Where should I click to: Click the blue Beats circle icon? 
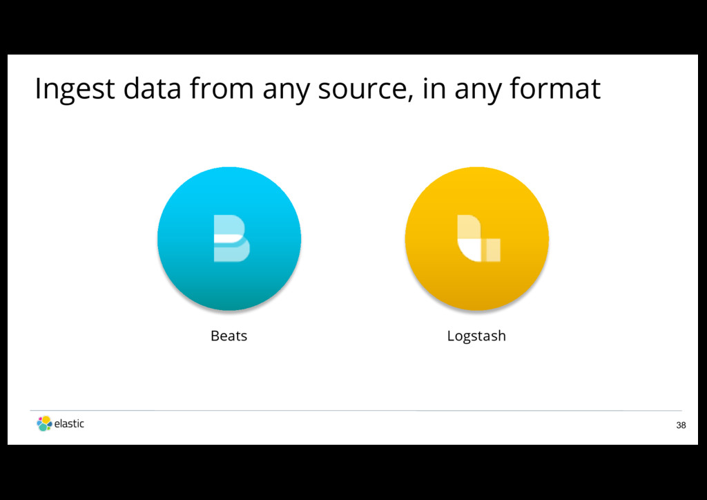coord(229,238)
